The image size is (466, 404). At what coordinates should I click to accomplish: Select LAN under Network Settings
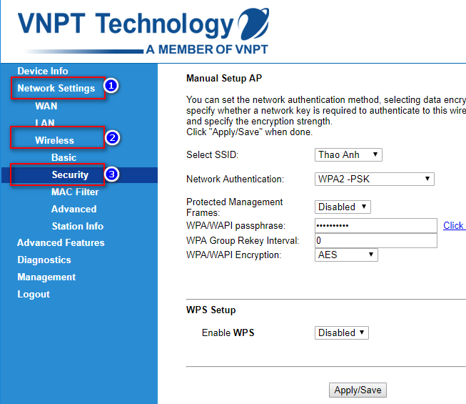45,123
